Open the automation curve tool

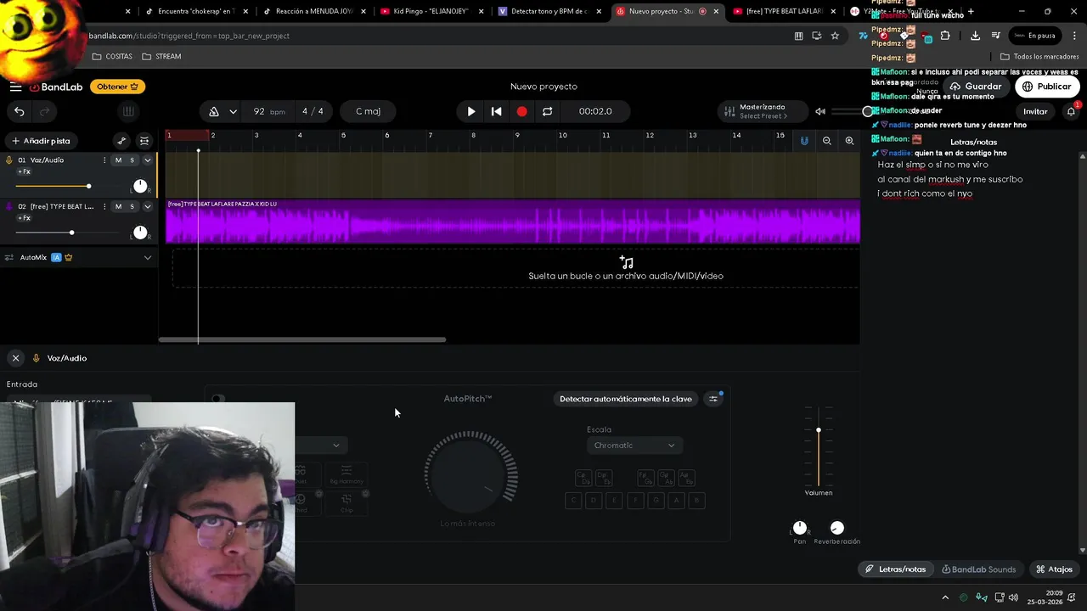pos(121,141)
